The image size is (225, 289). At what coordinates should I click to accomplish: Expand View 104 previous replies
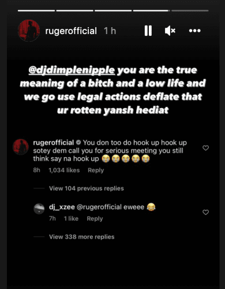(x=87, y=188)
